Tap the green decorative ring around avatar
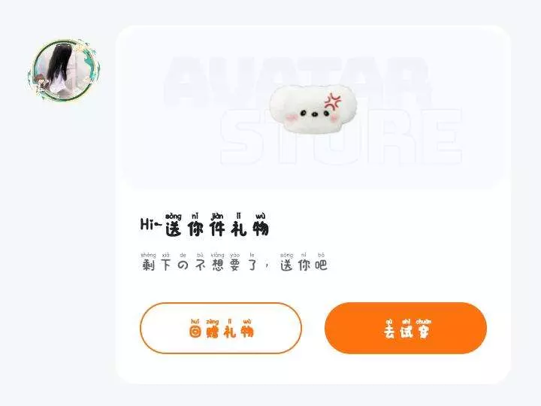Image resolution: width=541 pixels, height=406 pixels. click(x=64, y=70)
